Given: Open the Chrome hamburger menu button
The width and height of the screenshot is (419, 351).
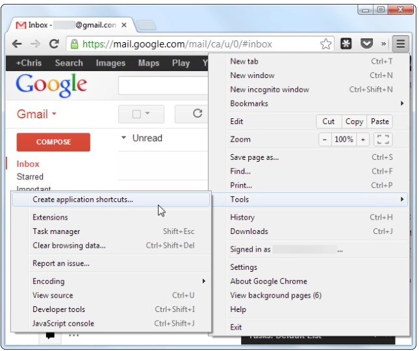Looking at the screenshot, I should (401, 44).
